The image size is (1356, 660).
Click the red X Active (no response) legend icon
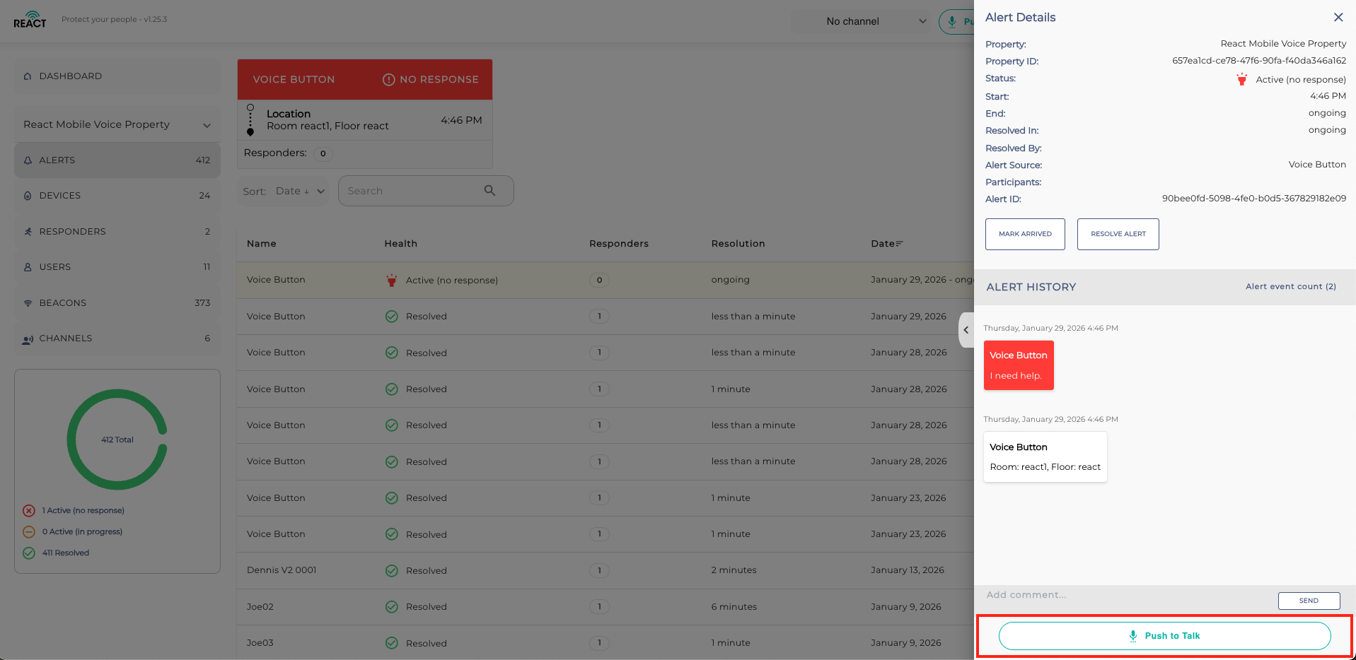point(29,510)
